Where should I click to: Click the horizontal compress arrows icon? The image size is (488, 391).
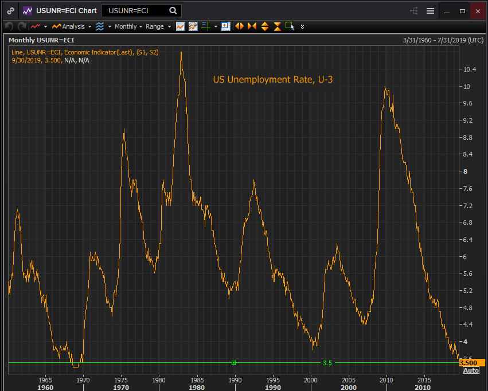252,26
